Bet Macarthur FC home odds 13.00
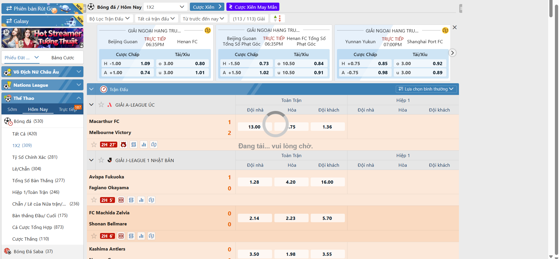 coord(254,127)
